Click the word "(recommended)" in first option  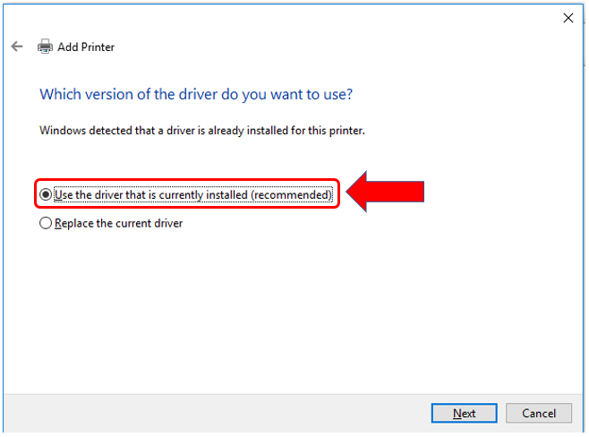click(x=291, y=193)
